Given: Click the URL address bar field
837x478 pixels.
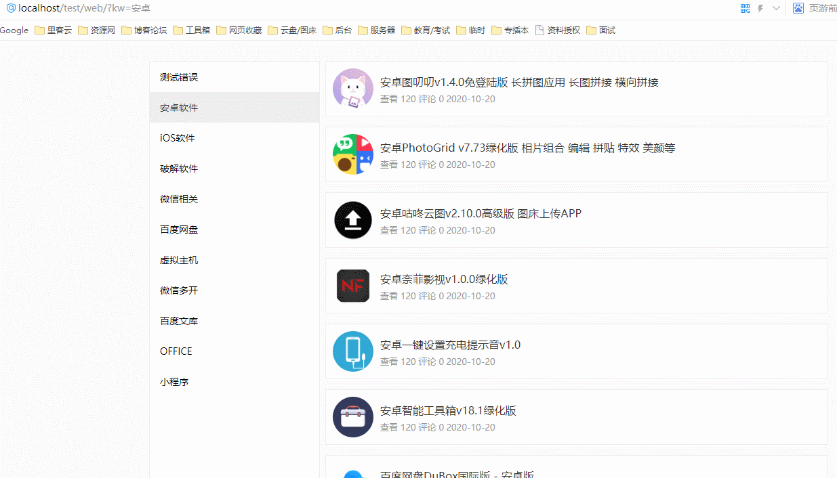Looking at the screenshot, I should click(339, 8).
